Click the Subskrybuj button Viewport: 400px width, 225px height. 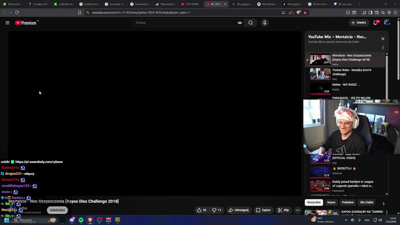pyautogui.click(x=57, y=210)
